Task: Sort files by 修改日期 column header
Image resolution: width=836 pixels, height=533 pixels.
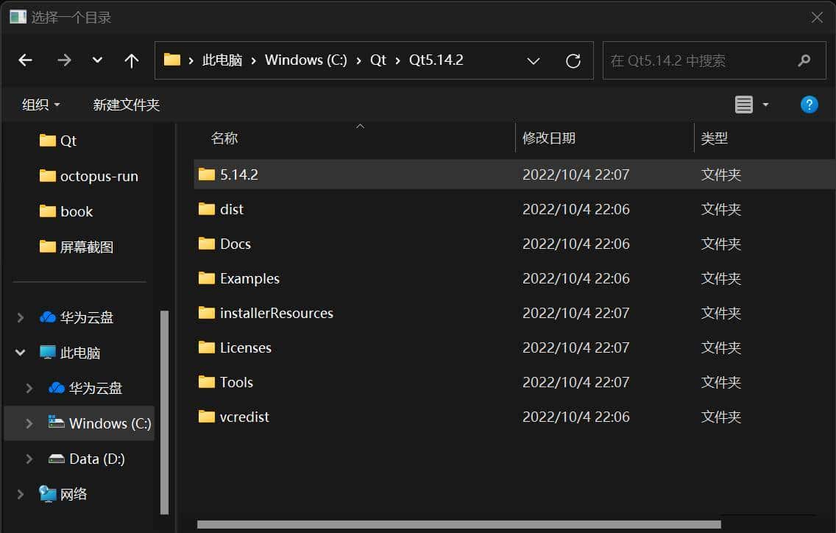Action: (549, 138)
